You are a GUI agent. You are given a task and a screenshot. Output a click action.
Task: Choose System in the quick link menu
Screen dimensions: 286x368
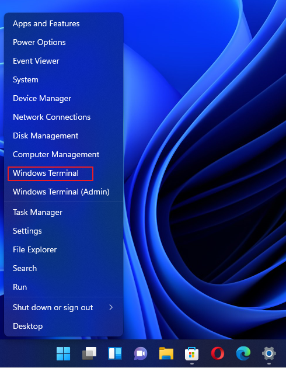coord(64,79)
